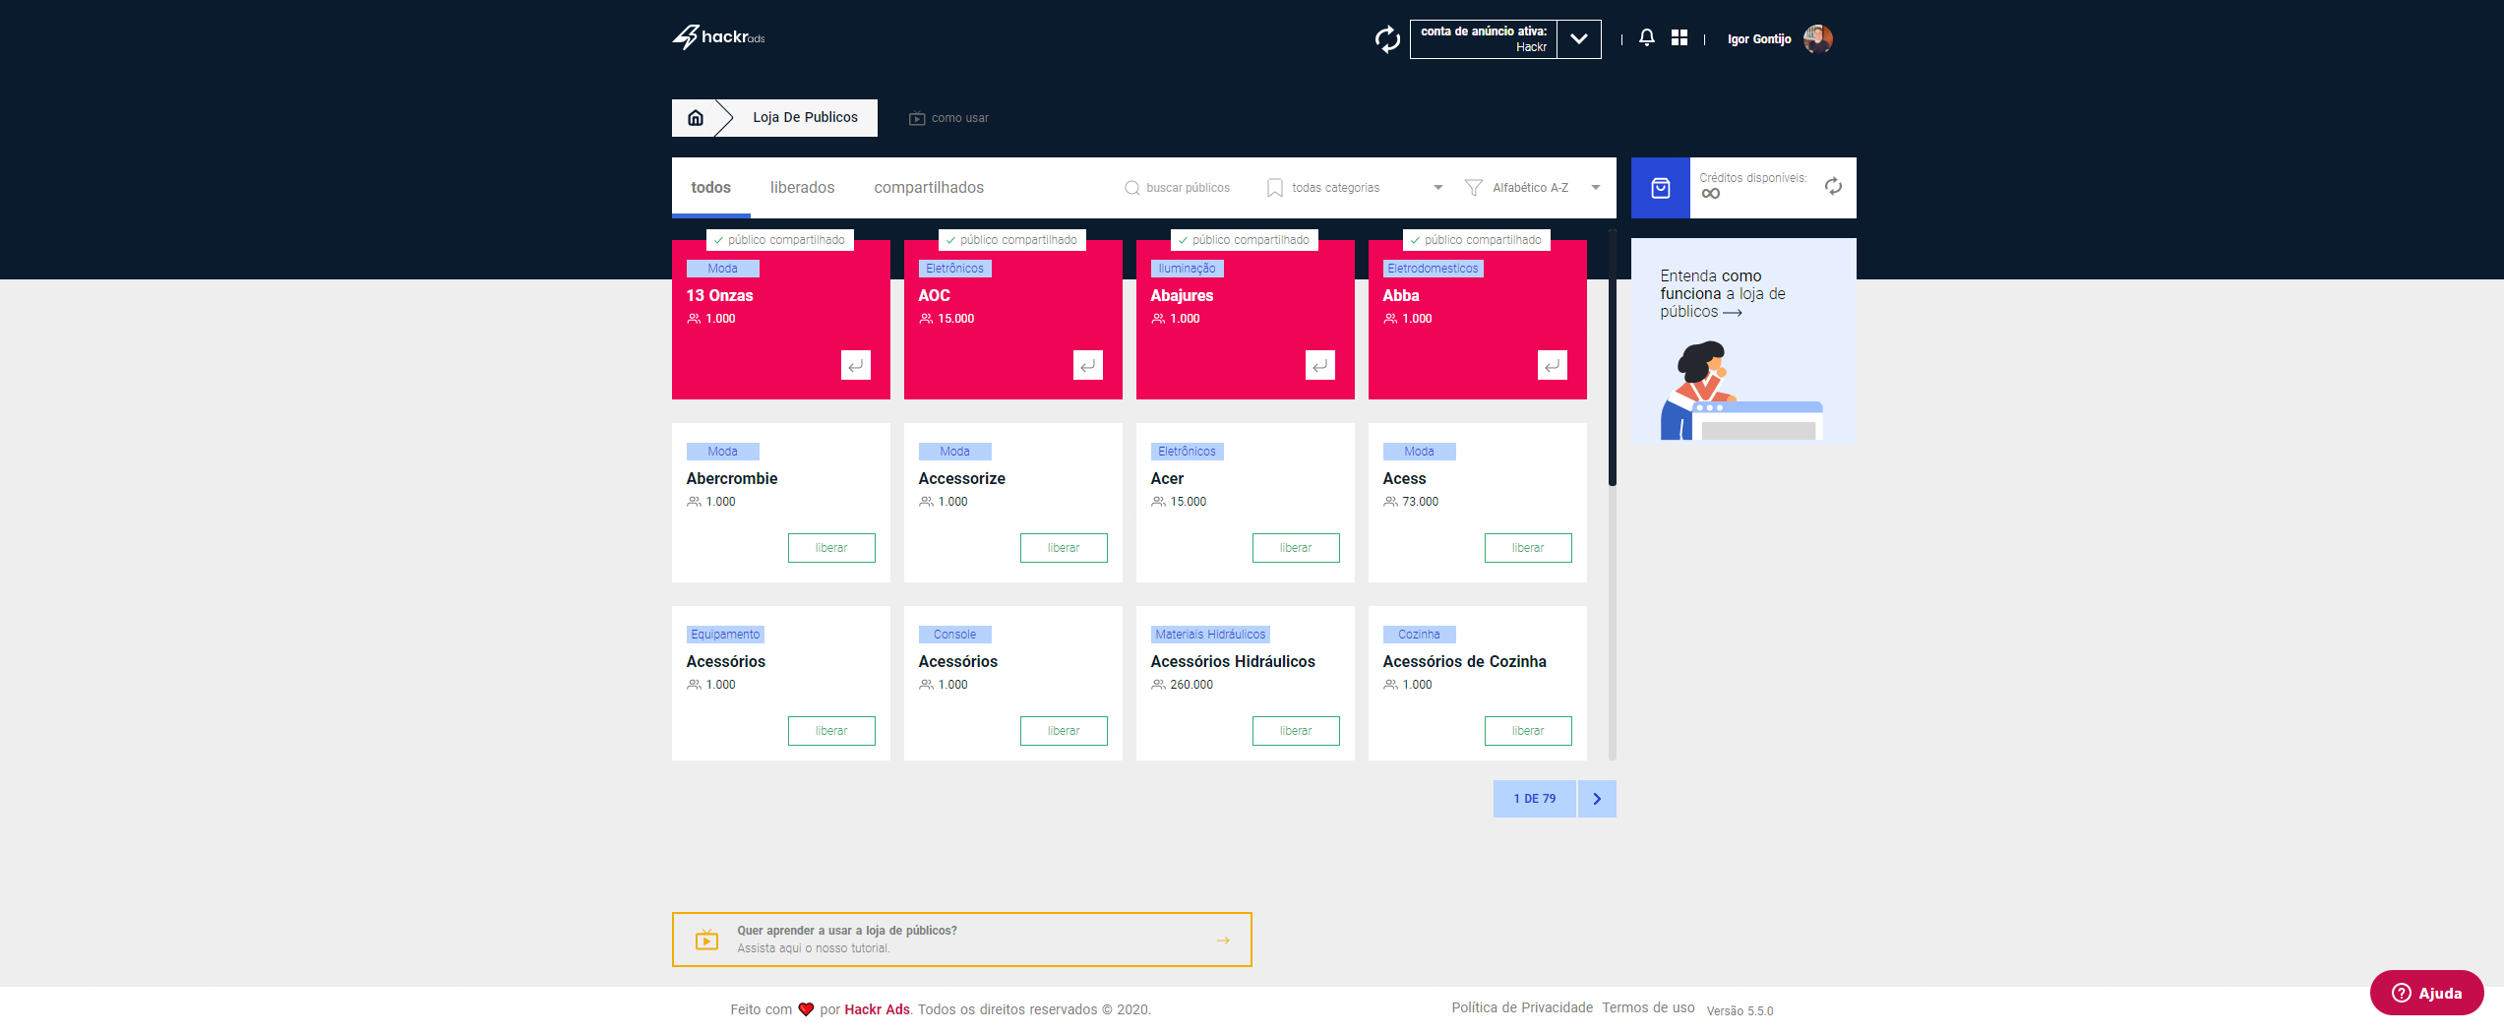Click the Hackr Ads logo
This screenshot has height=1034, width=2504.
pyautogui.click(x=718, y=37)
